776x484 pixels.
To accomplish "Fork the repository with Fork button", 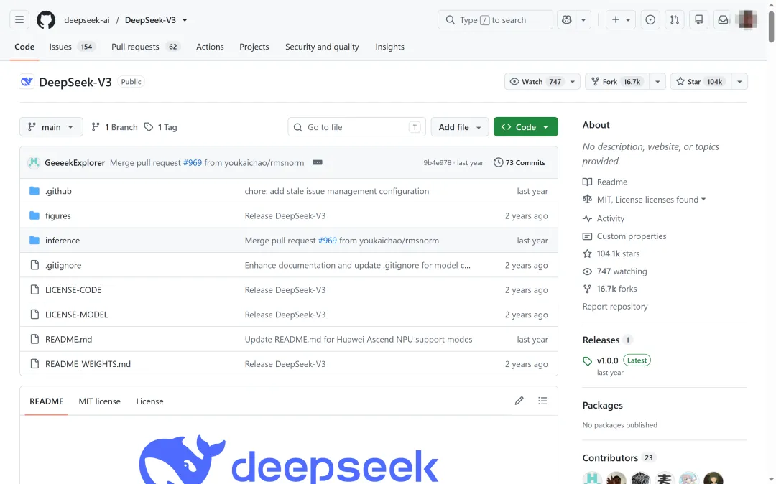I will click(x=618, y=82).
